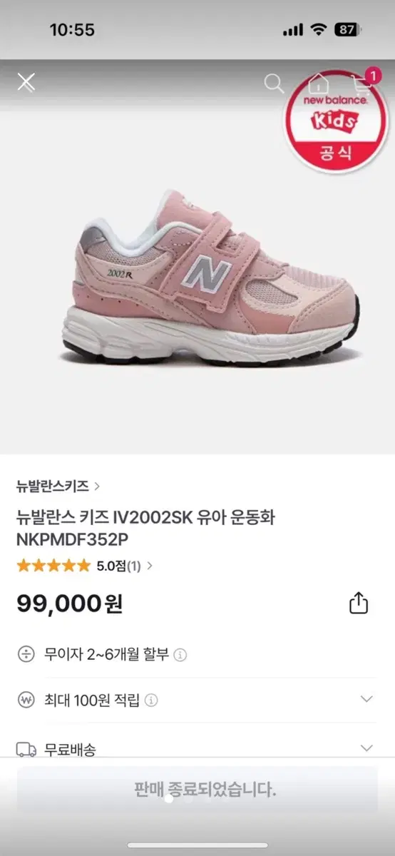Tap the info icon next to 무이자 할부
The width and height of the screenshot is (395, 856).
point(180,655)
